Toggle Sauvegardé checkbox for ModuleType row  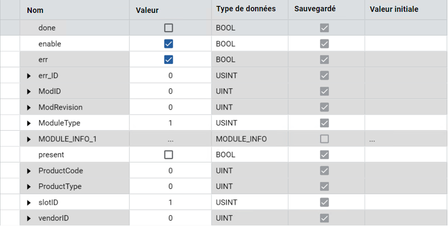point(325,123)
